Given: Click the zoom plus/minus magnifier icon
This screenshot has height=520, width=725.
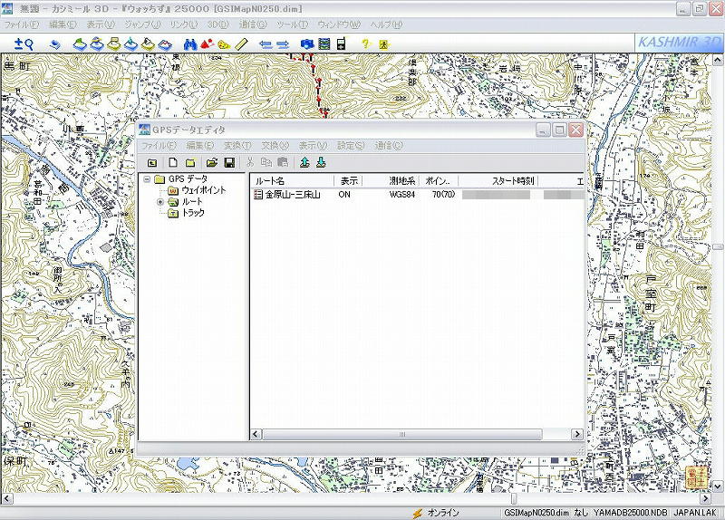Looking at the screenshot, I should pyautogui.click(x=24, y=43).
